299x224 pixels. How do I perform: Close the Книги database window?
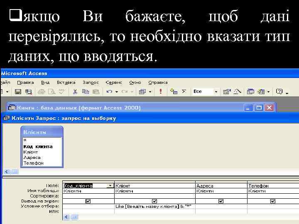tap(269, 108)
